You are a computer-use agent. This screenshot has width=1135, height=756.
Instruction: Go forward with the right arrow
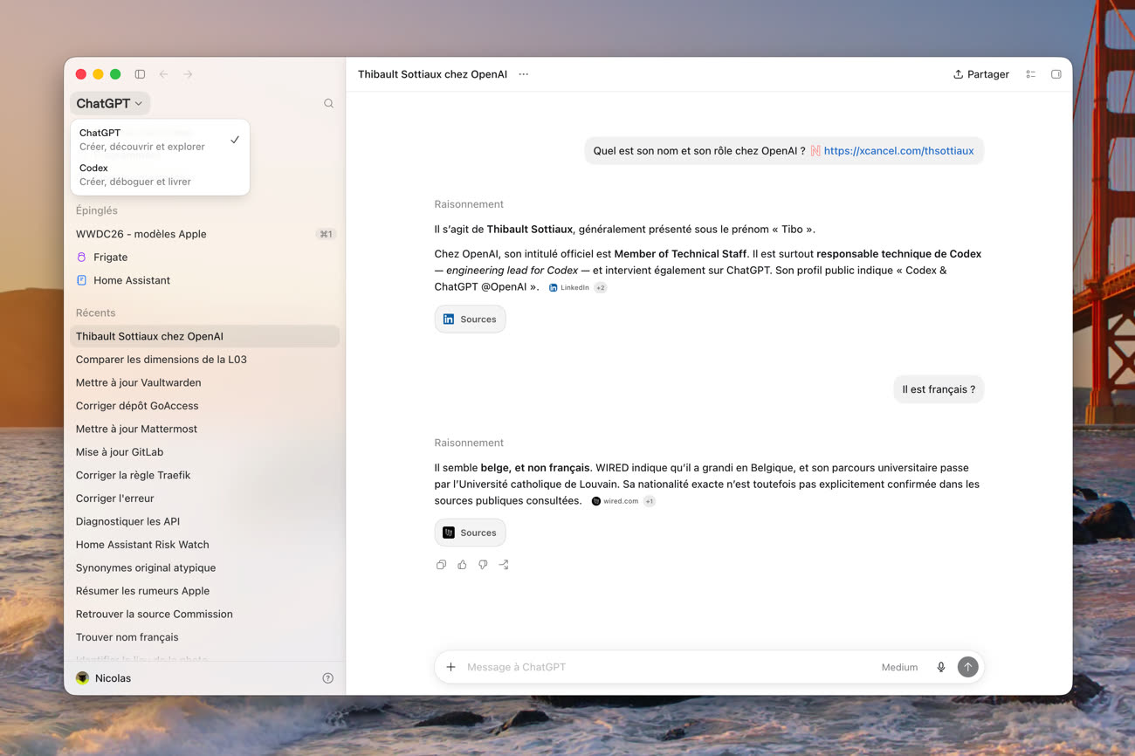[188, 74]
